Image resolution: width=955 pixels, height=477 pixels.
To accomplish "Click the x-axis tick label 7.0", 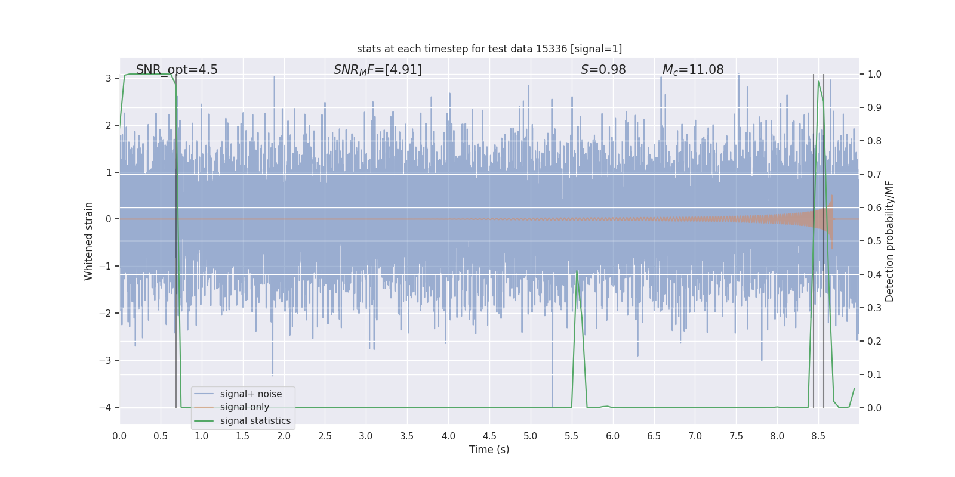I will point(695,436).
